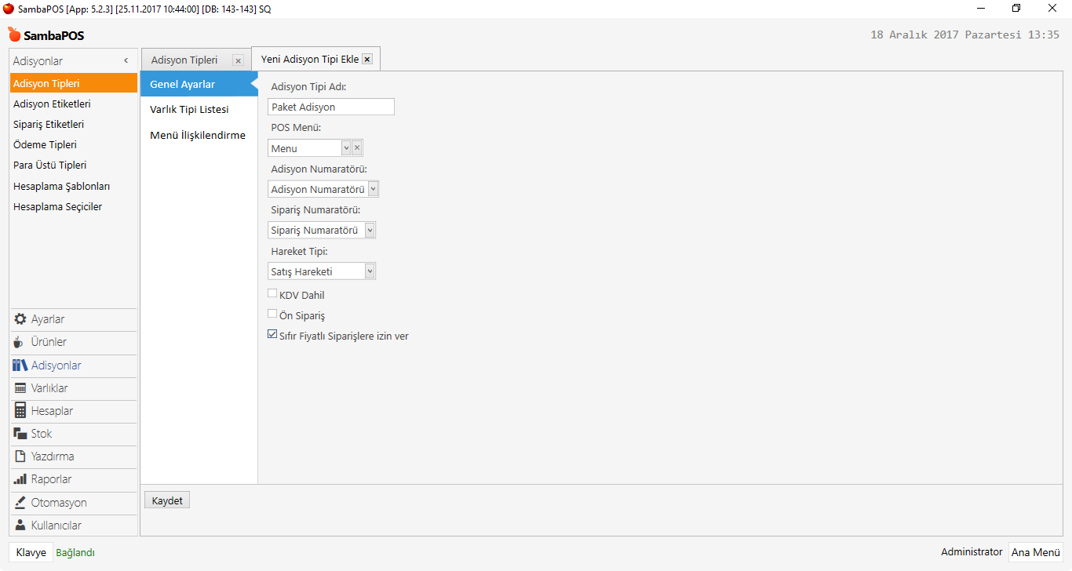1072x571 pixels.
Task: Click the Raporlar bar chart icon
Action: (20, 479)
